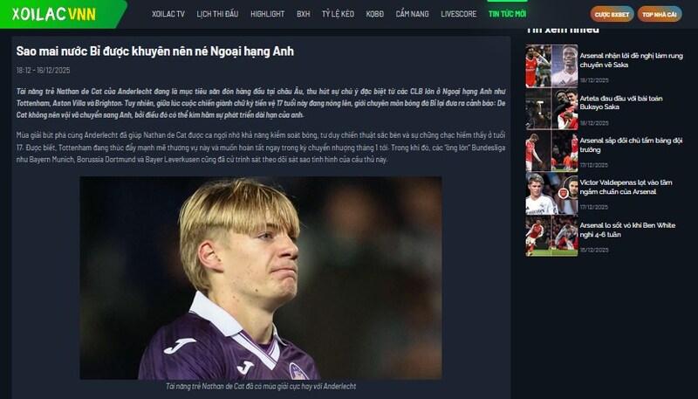Open Tỷ Lệ Kèo menu item

(x=338, y=14)
